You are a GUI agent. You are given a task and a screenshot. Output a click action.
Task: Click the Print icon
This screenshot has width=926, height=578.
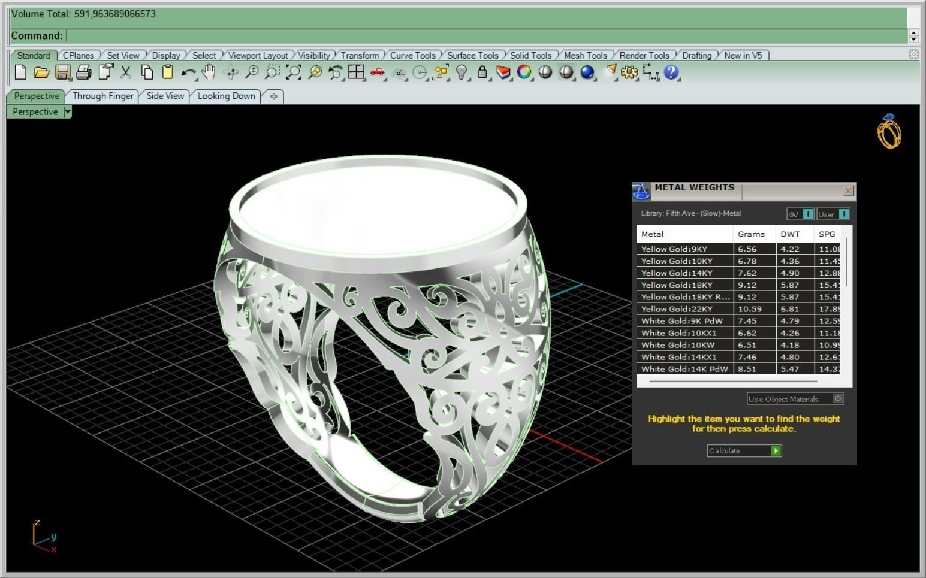click(x=84, y=72)
